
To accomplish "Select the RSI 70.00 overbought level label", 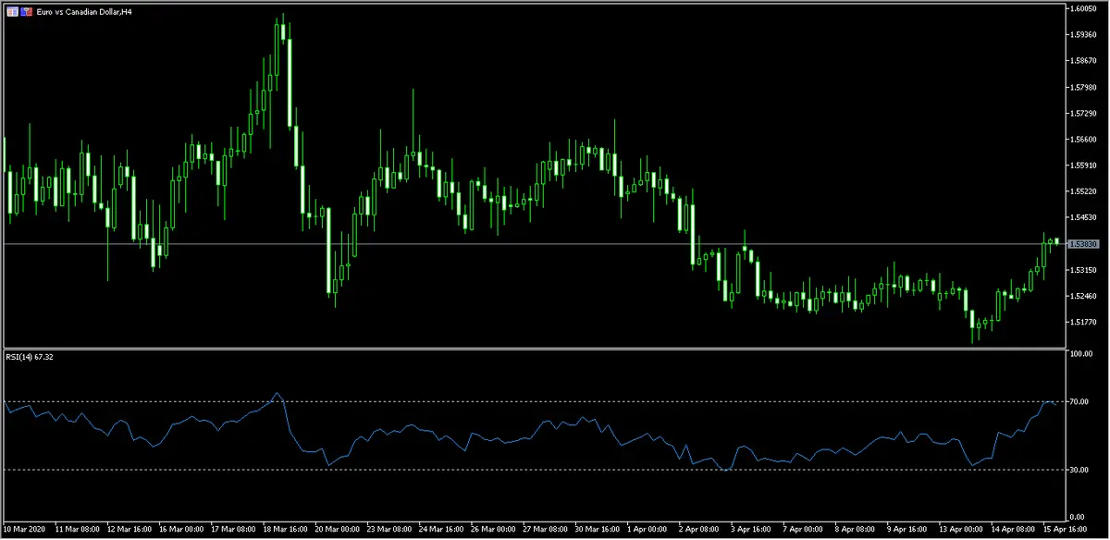I will 1078,401.
